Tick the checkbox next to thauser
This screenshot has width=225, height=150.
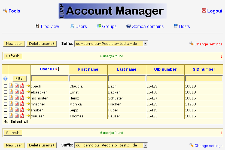pos(5,116)
